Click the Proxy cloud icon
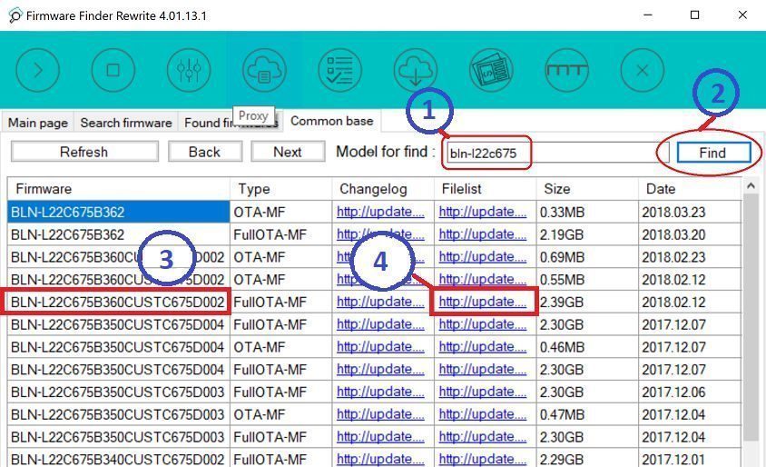 coord(264,69)
